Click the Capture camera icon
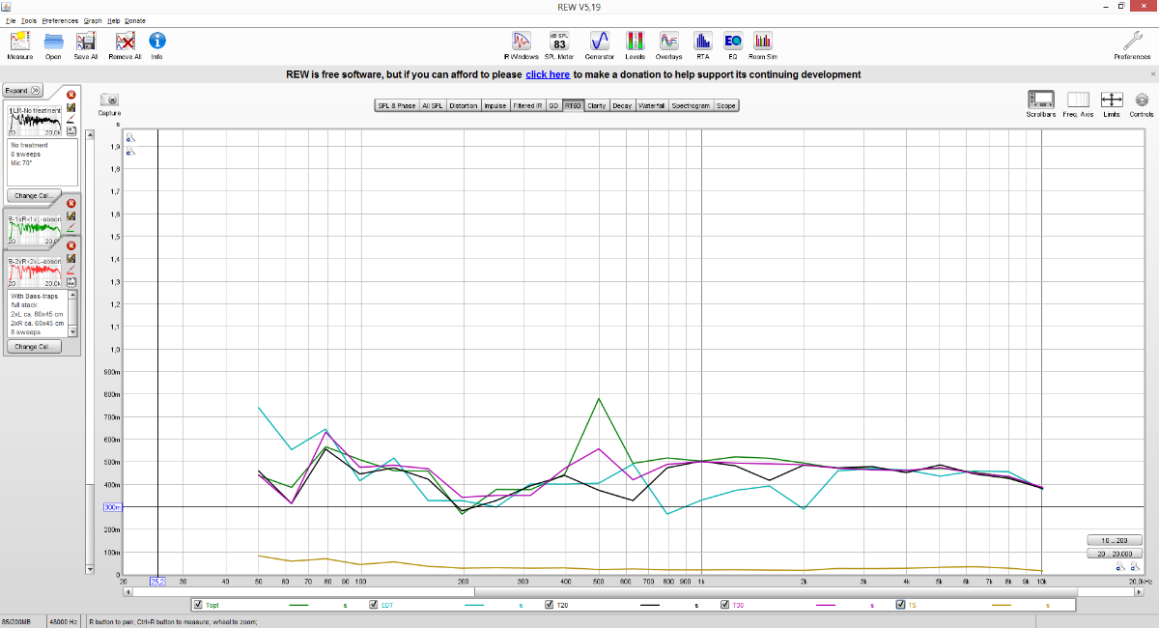The height and width of the screenshot is (628, 1159). pyautogui.click(x=109, y=104)
